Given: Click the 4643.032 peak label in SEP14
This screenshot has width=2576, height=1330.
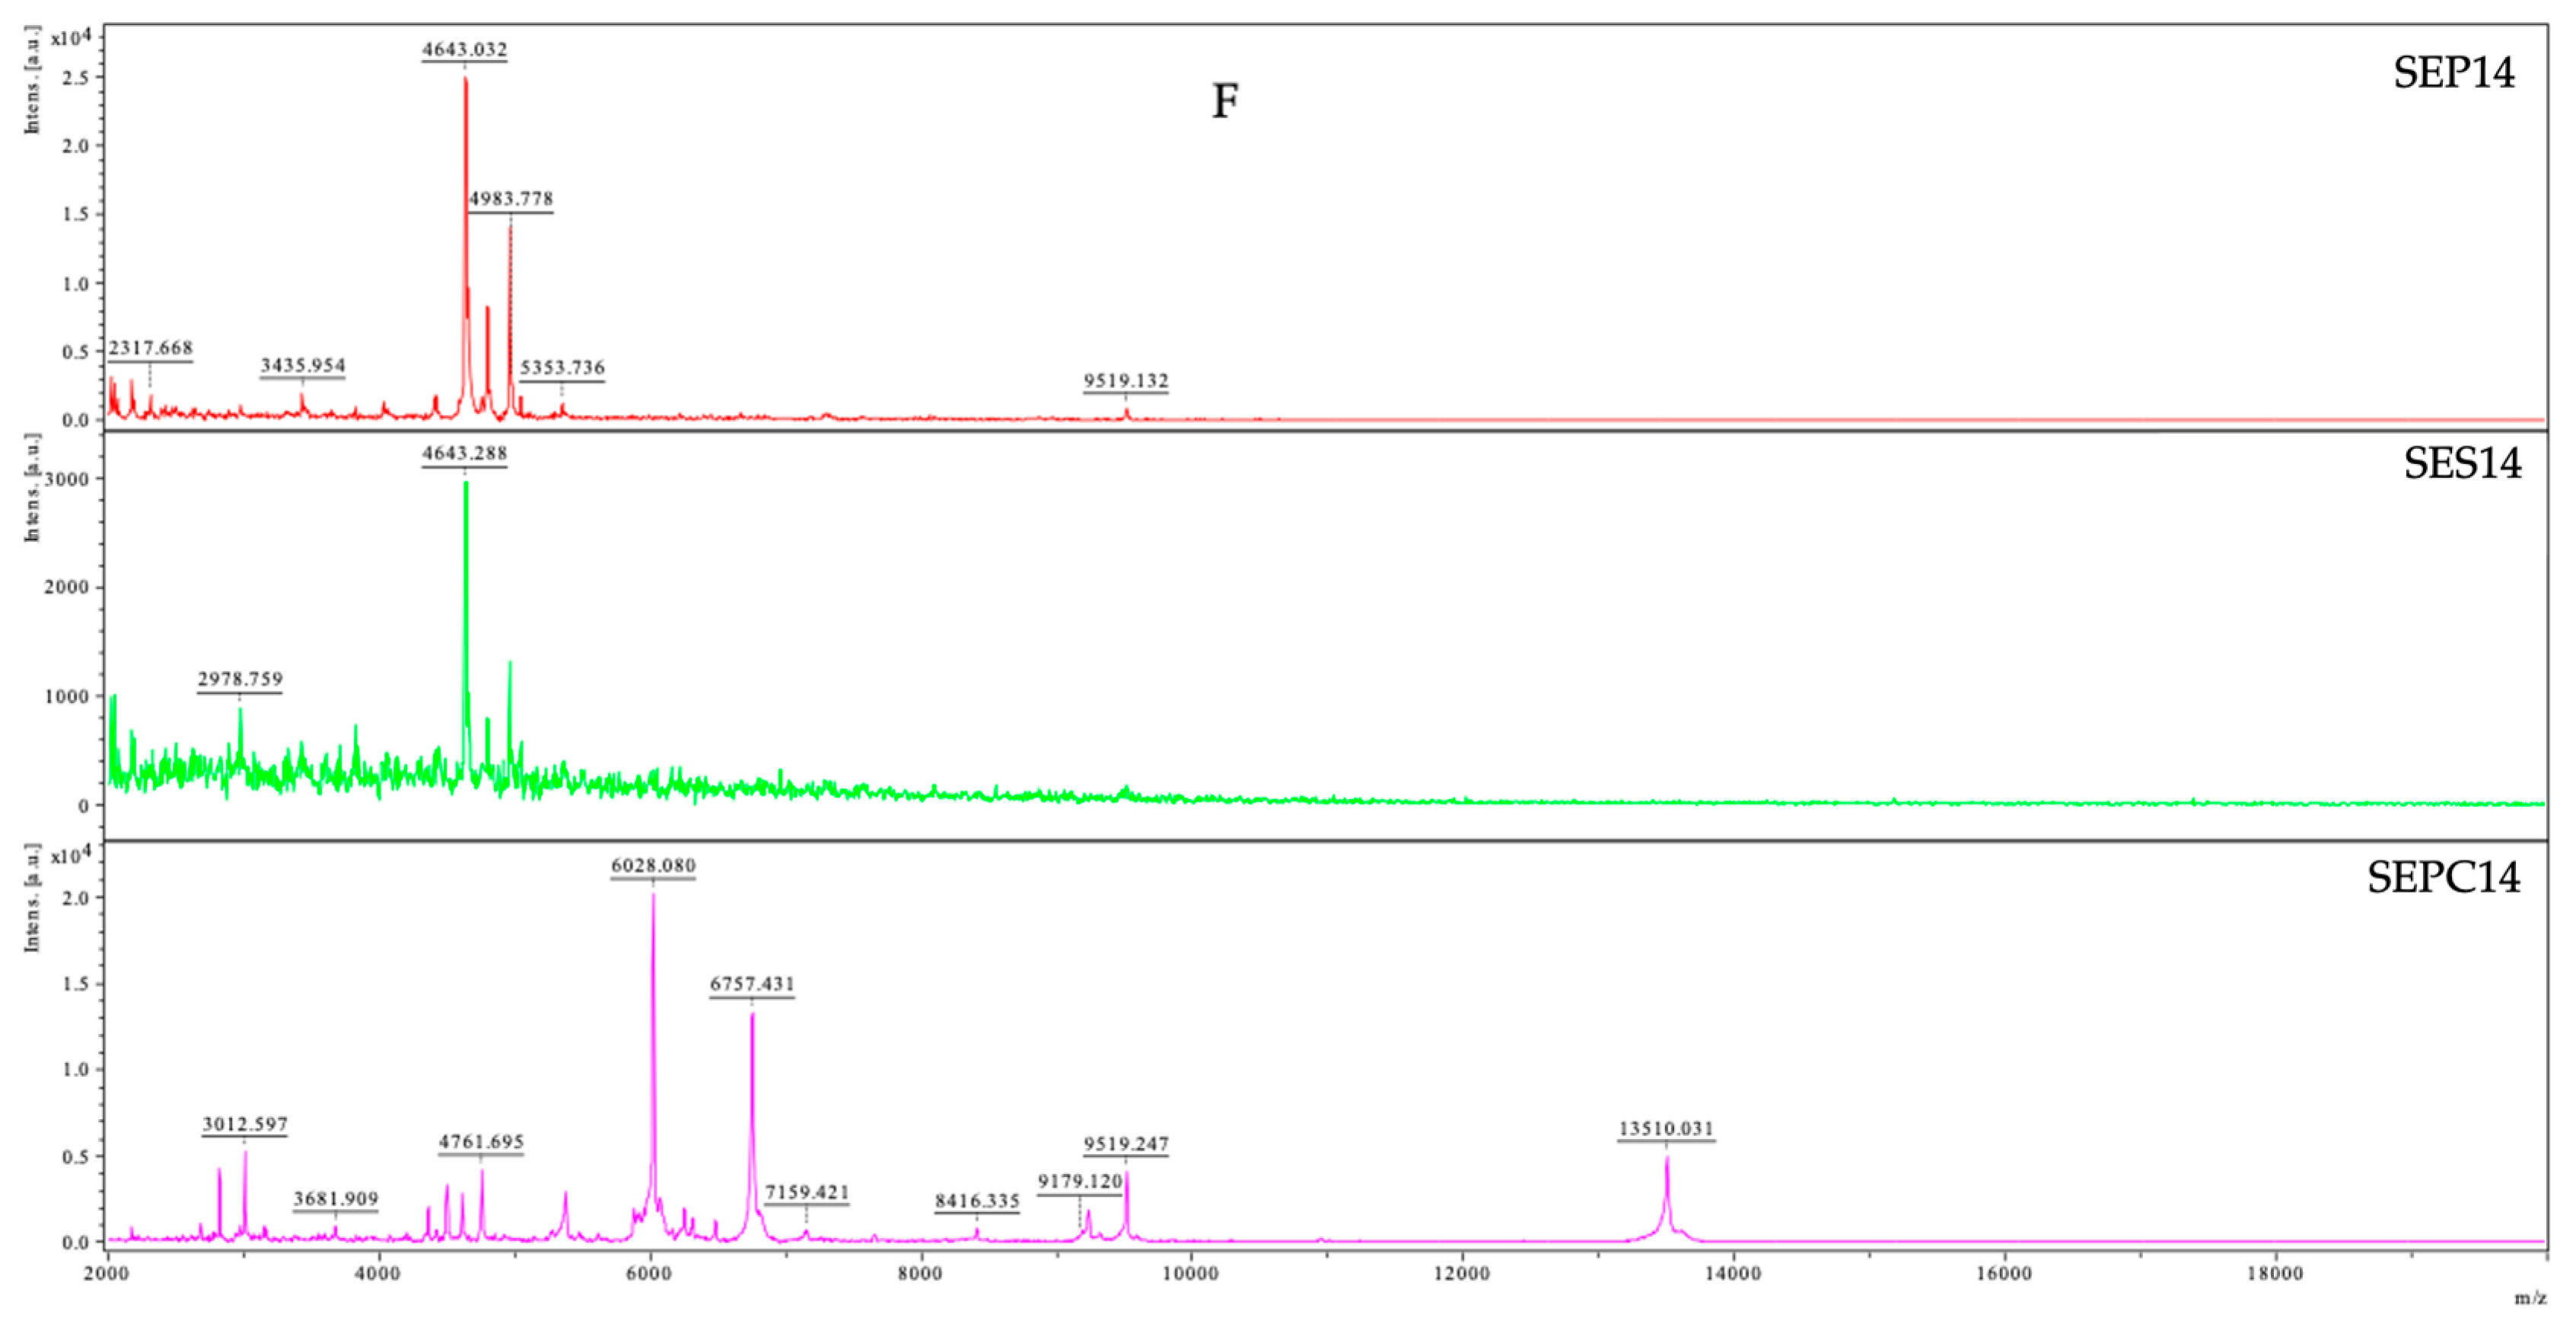Looking at the screenshot, I should tap(464, 49).
